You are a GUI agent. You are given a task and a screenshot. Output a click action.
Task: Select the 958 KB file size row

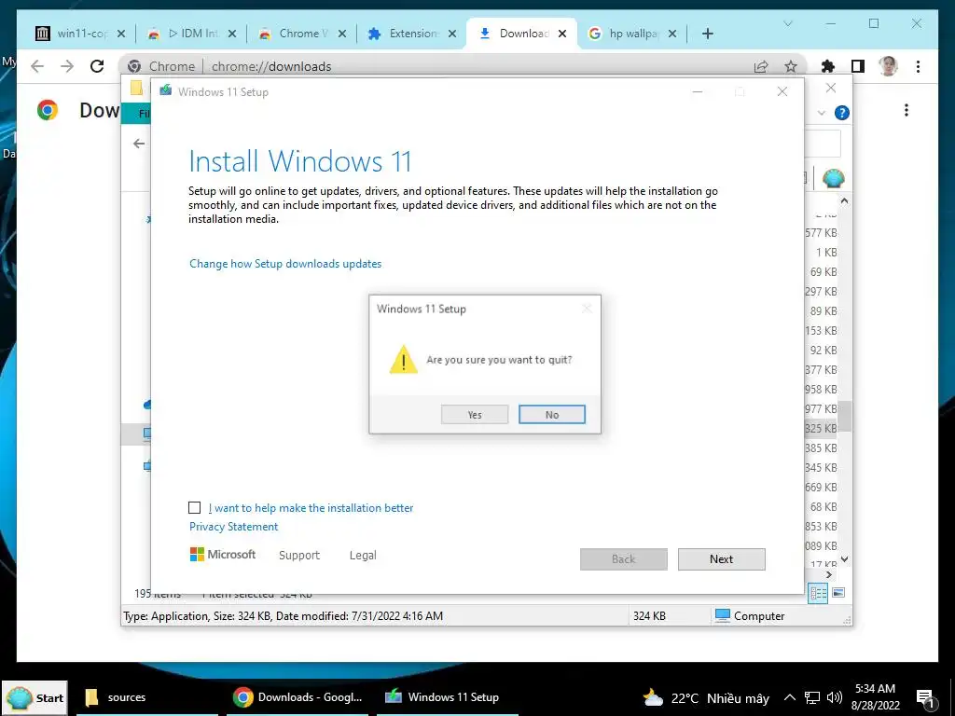pos(821,389)
